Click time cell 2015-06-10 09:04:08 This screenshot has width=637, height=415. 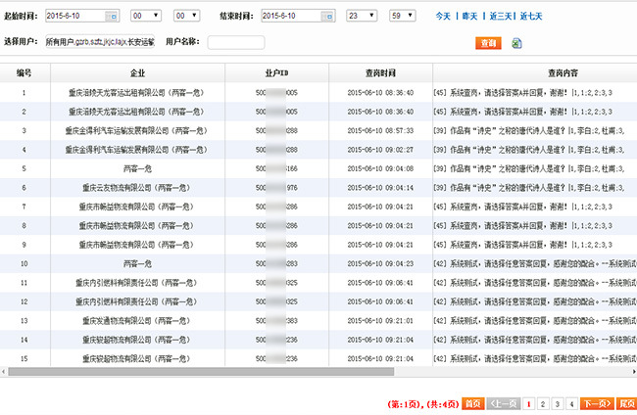(x=380, y=168)
